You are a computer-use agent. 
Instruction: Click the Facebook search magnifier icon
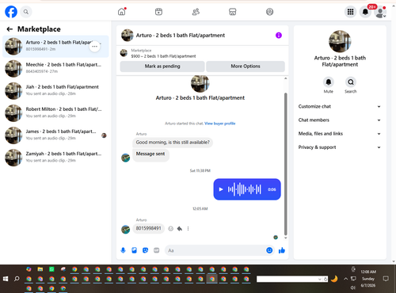click(x=26, y=12)
